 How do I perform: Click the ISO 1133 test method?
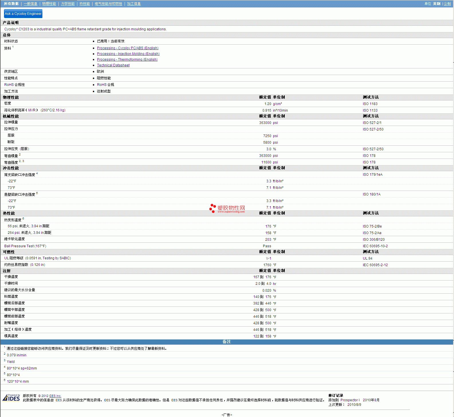pyautogui.click(x=370, y=110)
